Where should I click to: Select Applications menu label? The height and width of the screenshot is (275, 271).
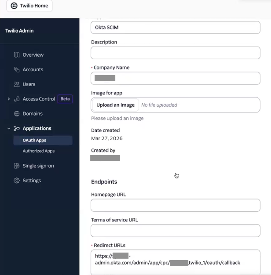[x=37, y=128]
